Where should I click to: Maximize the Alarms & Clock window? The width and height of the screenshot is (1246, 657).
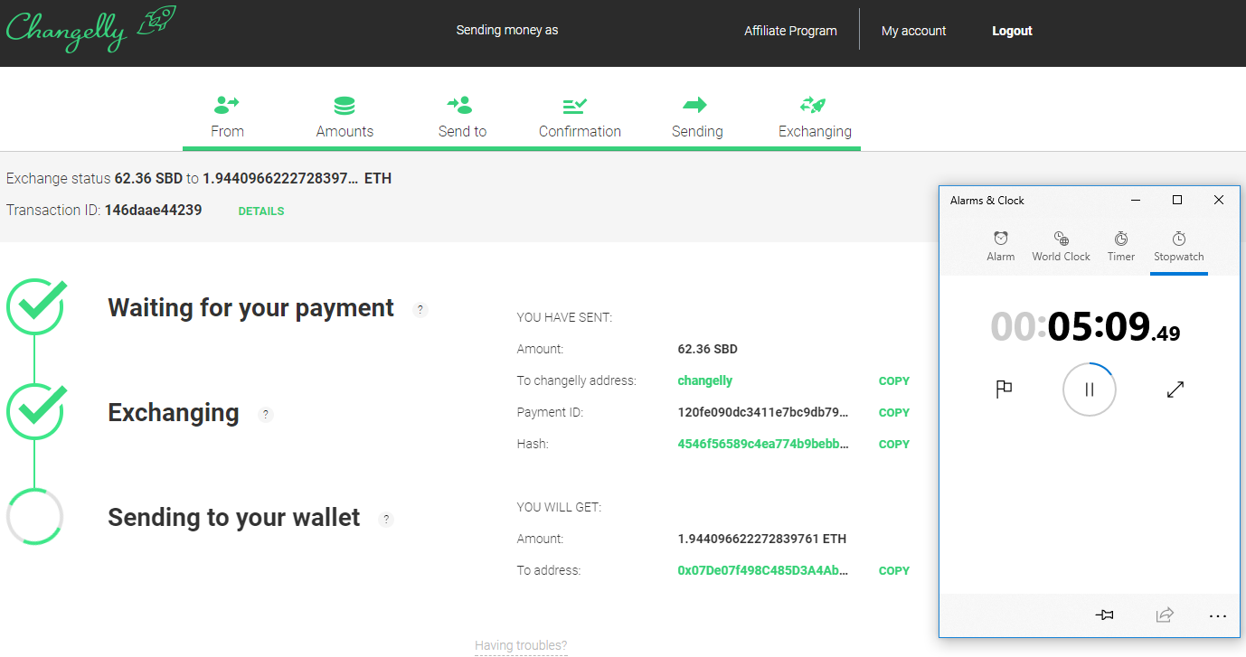[x=1177, y=200]
